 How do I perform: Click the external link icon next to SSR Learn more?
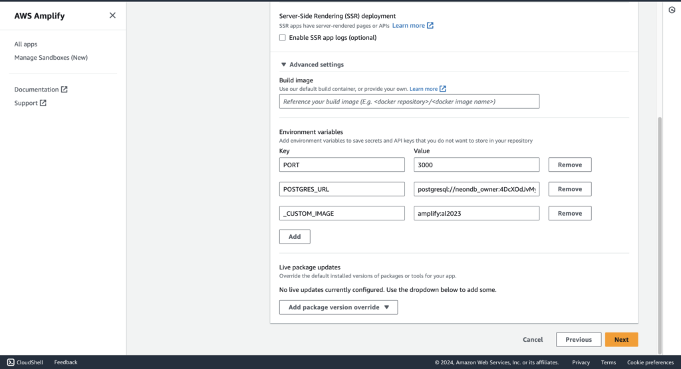430,26
